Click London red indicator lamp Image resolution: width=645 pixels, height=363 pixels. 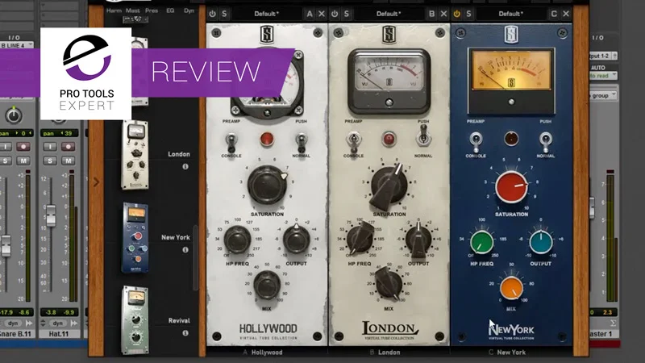[389, 139]
